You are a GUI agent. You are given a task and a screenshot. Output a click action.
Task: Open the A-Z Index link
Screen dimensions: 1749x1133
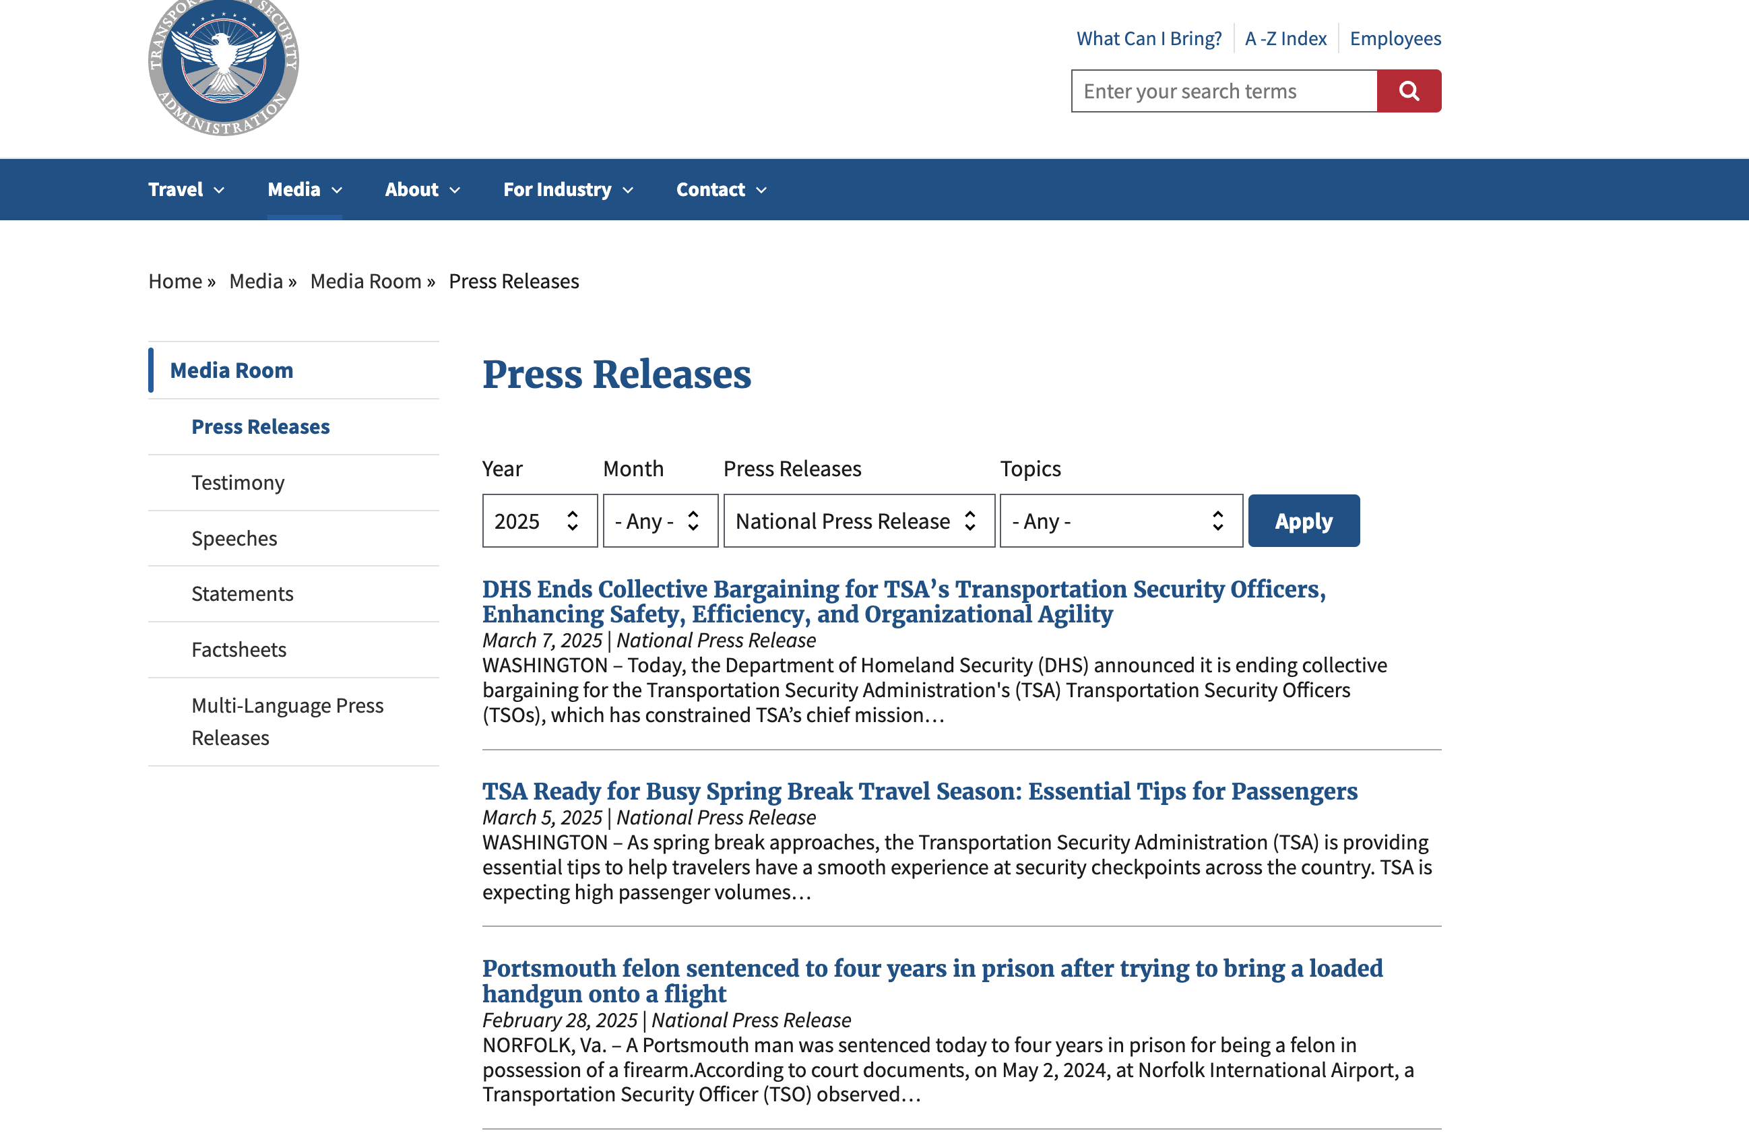[x=1285, y=38]
